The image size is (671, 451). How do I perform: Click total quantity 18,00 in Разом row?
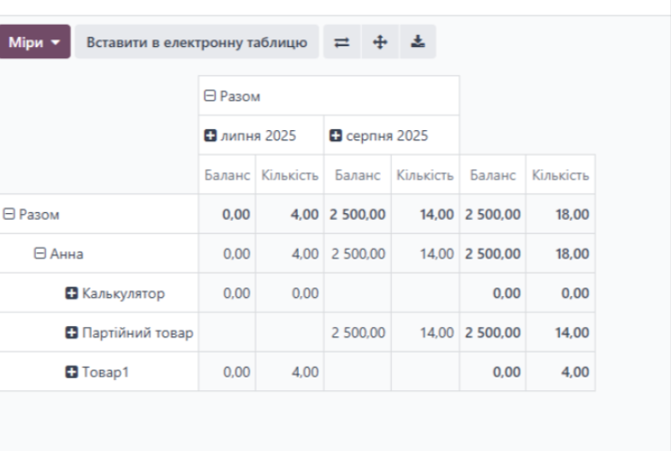(571, 215)
